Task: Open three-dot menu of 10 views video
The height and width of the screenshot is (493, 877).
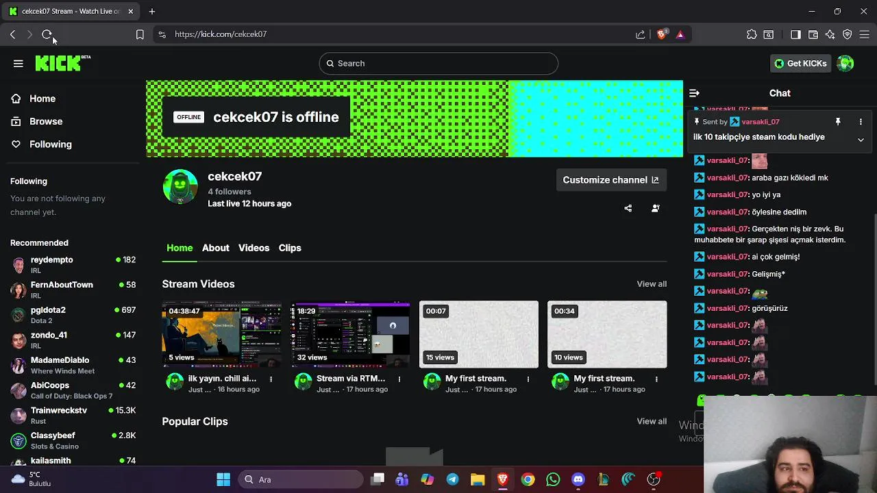Action: [656, 379]
